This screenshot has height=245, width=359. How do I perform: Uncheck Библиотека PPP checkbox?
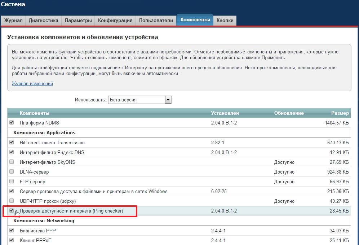pyautogui.click(x=12, y=230)
